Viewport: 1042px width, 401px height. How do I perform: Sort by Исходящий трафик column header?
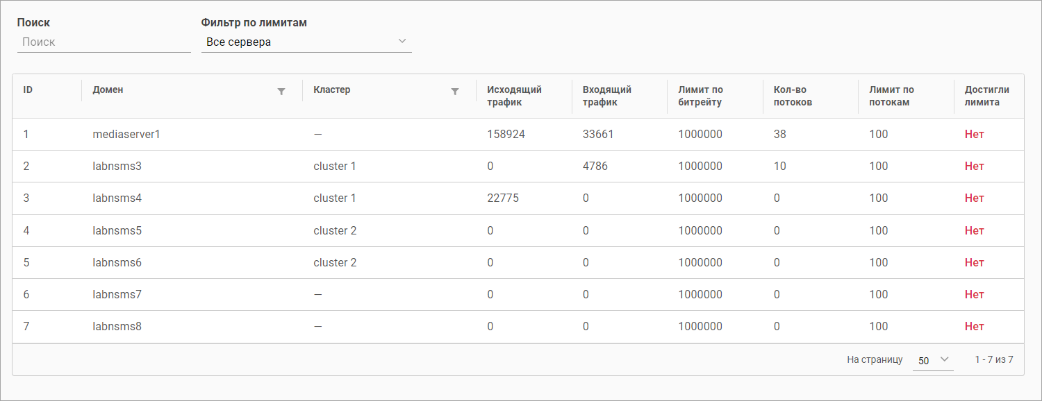pos(514,96)
